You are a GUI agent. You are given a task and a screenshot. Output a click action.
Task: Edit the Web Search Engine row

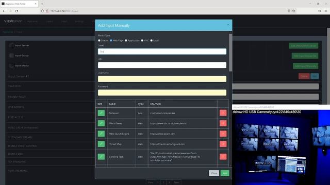[x=101, y=134]
